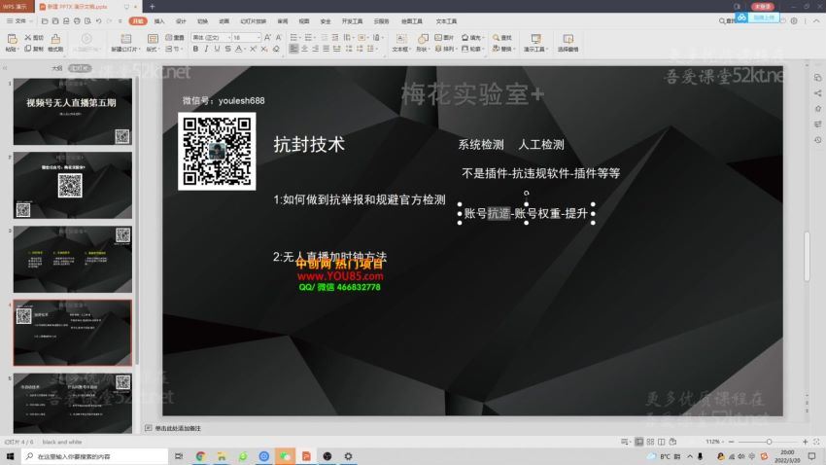Click the Selection Pane icon
Image resolution: width=826 pixels, height=465 pixels.
568,39
